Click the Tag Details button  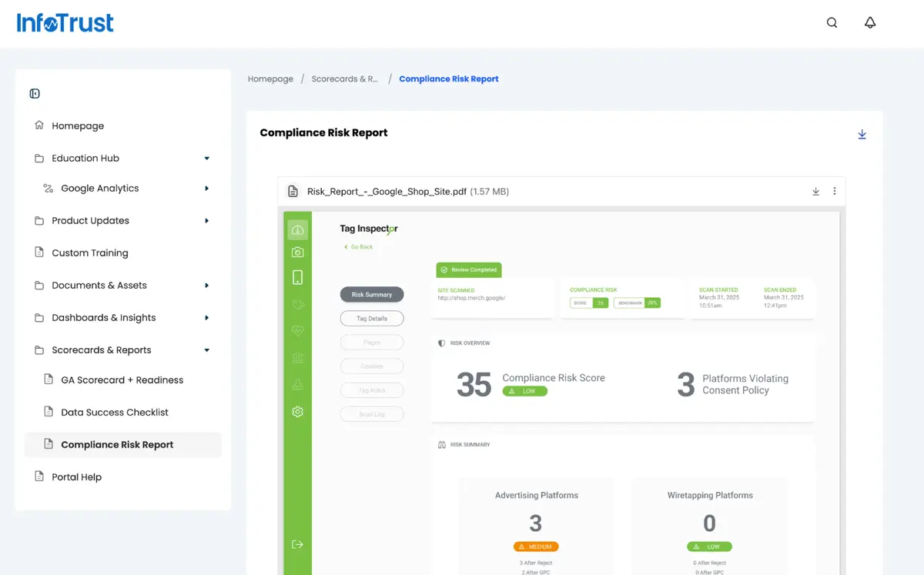pos(372,319)
